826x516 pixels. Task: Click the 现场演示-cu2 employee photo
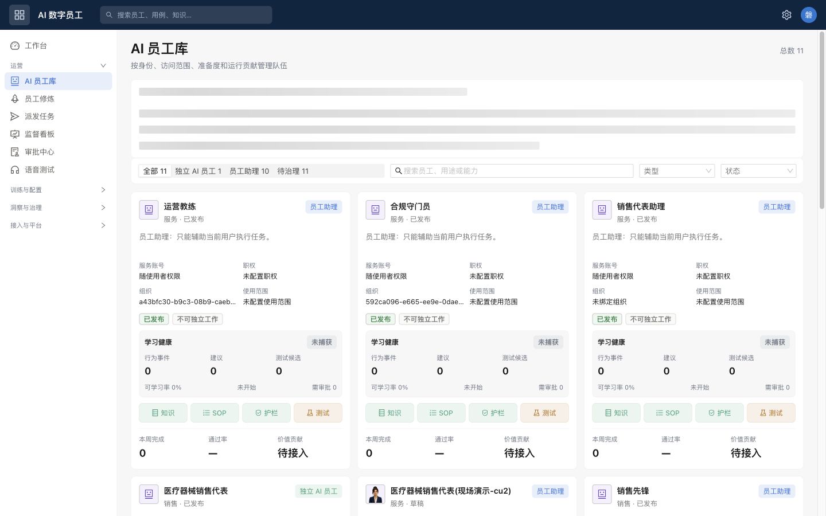(x=375, y=494)
